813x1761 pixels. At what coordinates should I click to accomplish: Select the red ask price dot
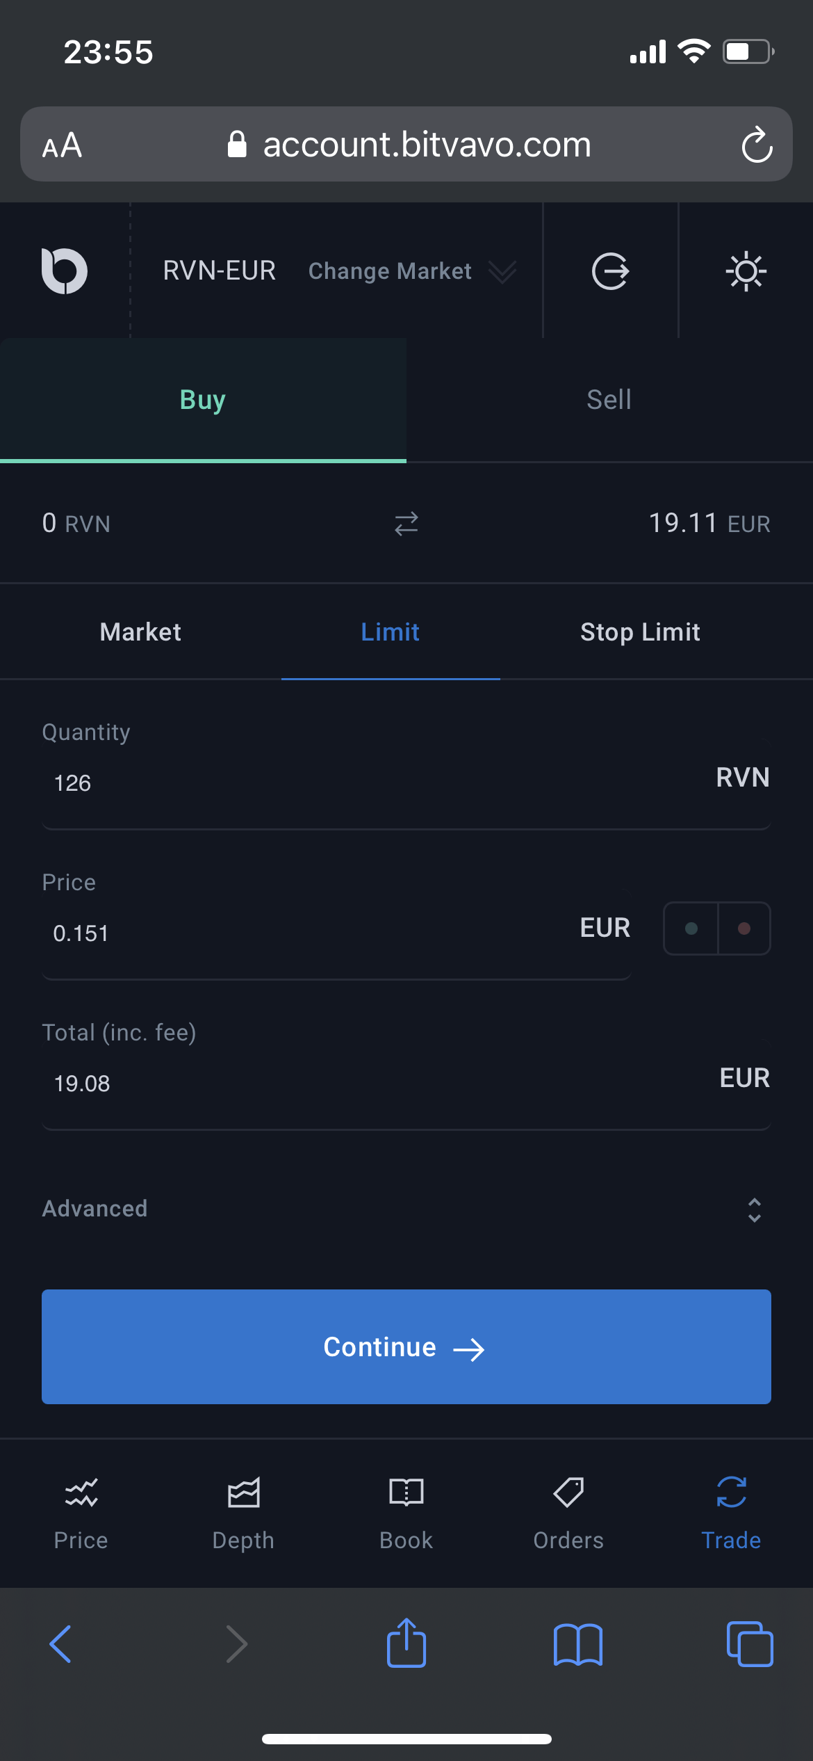click(x=744, y=928)
